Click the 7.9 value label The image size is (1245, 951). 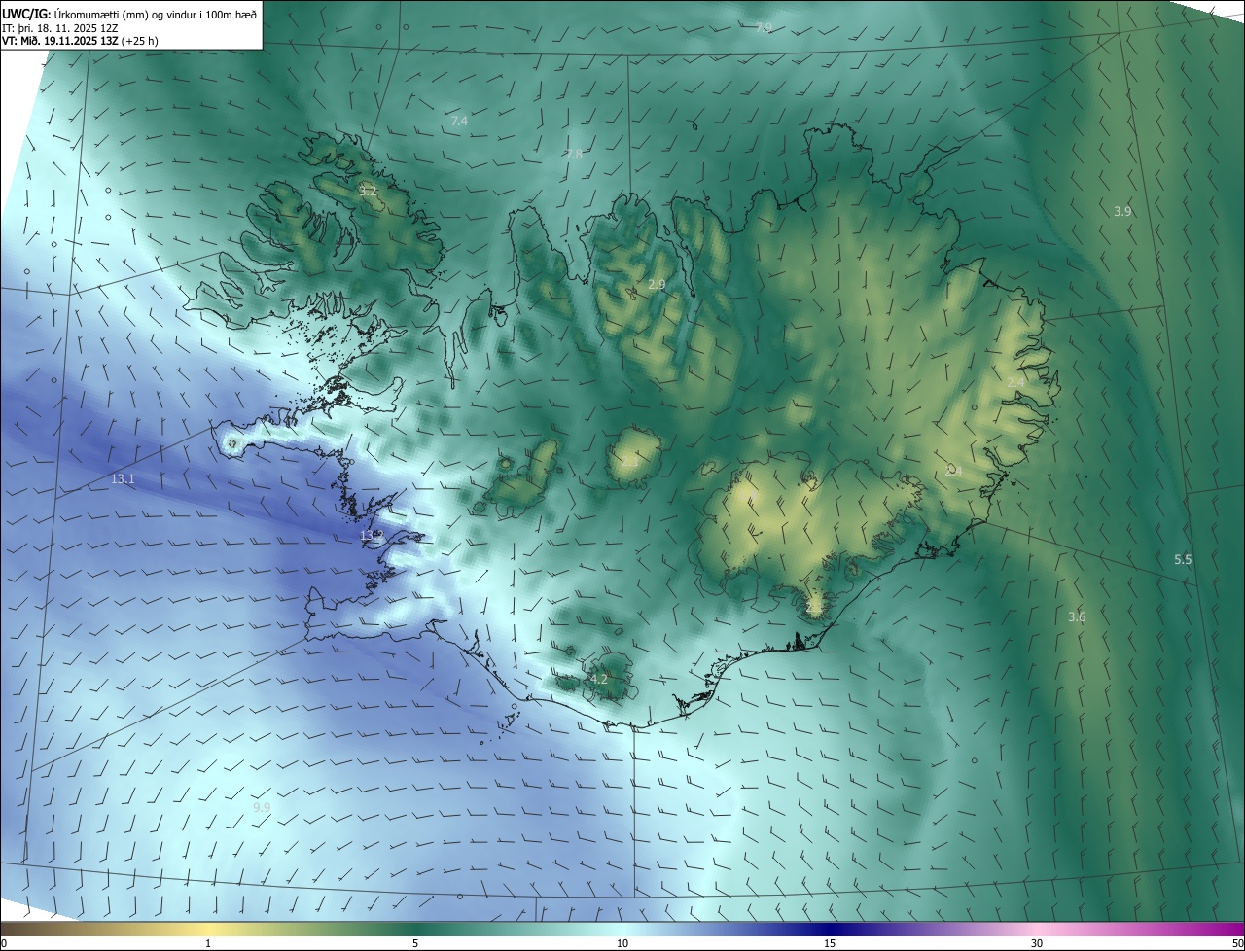[x=764, y=27]
